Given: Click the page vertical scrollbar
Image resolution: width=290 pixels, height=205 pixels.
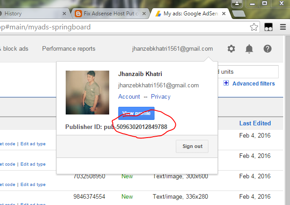Looking at the screenshot, I should point(287,120).
